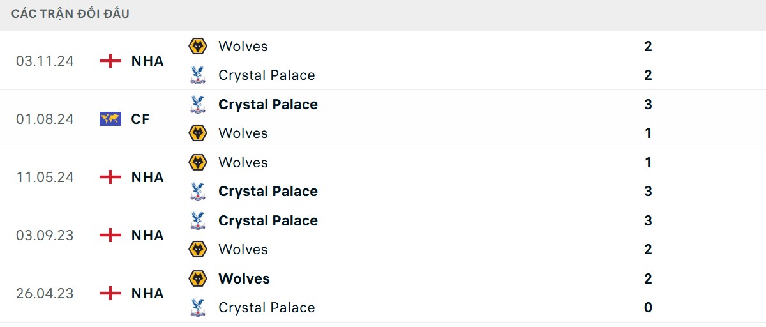Open Crystal Palace in 03.09.23 match
Screen dimensions: 766x327
pyautogui.click(x=267, y=220)
